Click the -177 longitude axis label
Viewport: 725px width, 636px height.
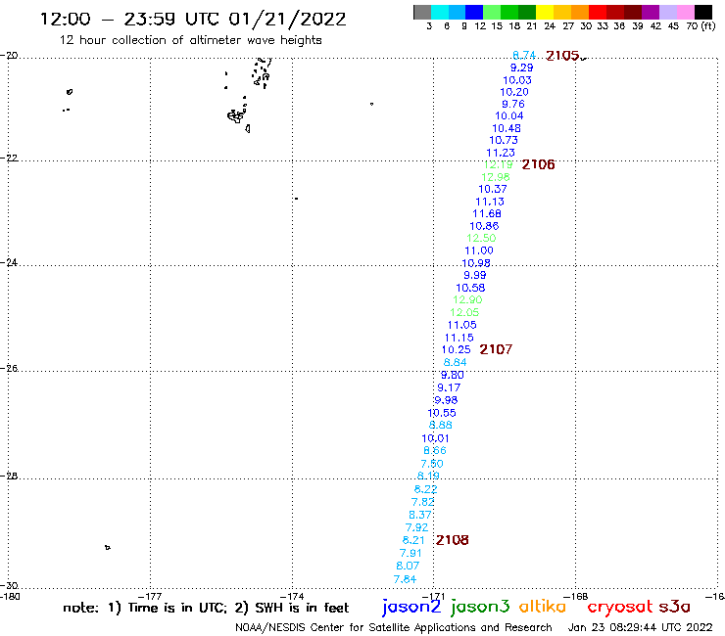[x=150, y=596]
